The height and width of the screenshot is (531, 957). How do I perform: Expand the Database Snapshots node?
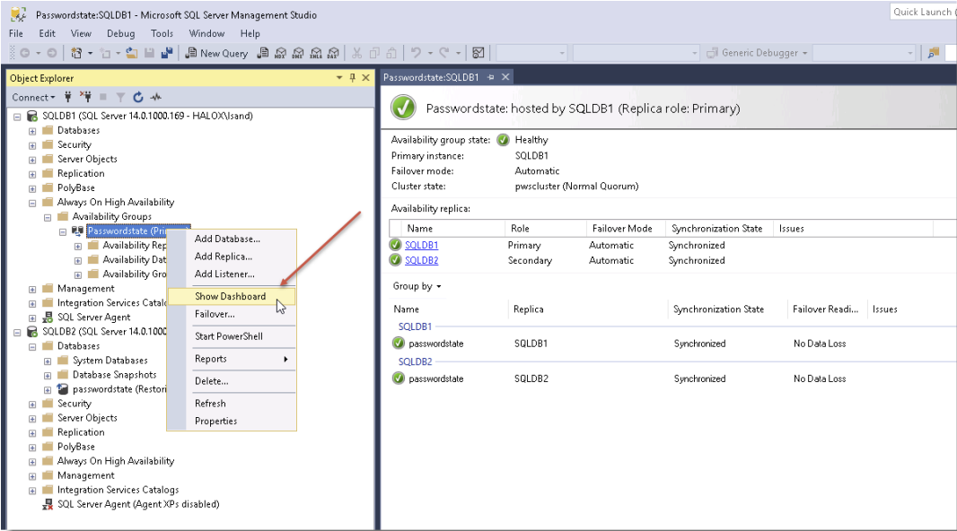point(48,375)
